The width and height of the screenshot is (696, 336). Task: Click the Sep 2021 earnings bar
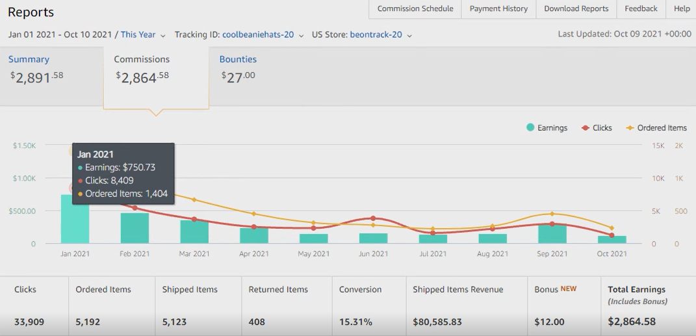(x=552, y=234)
